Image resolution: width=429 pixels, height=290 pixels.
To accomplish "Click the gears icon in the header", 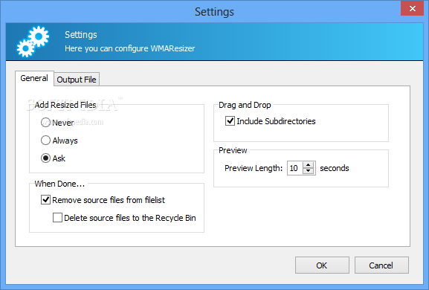I will click(33, 41).
